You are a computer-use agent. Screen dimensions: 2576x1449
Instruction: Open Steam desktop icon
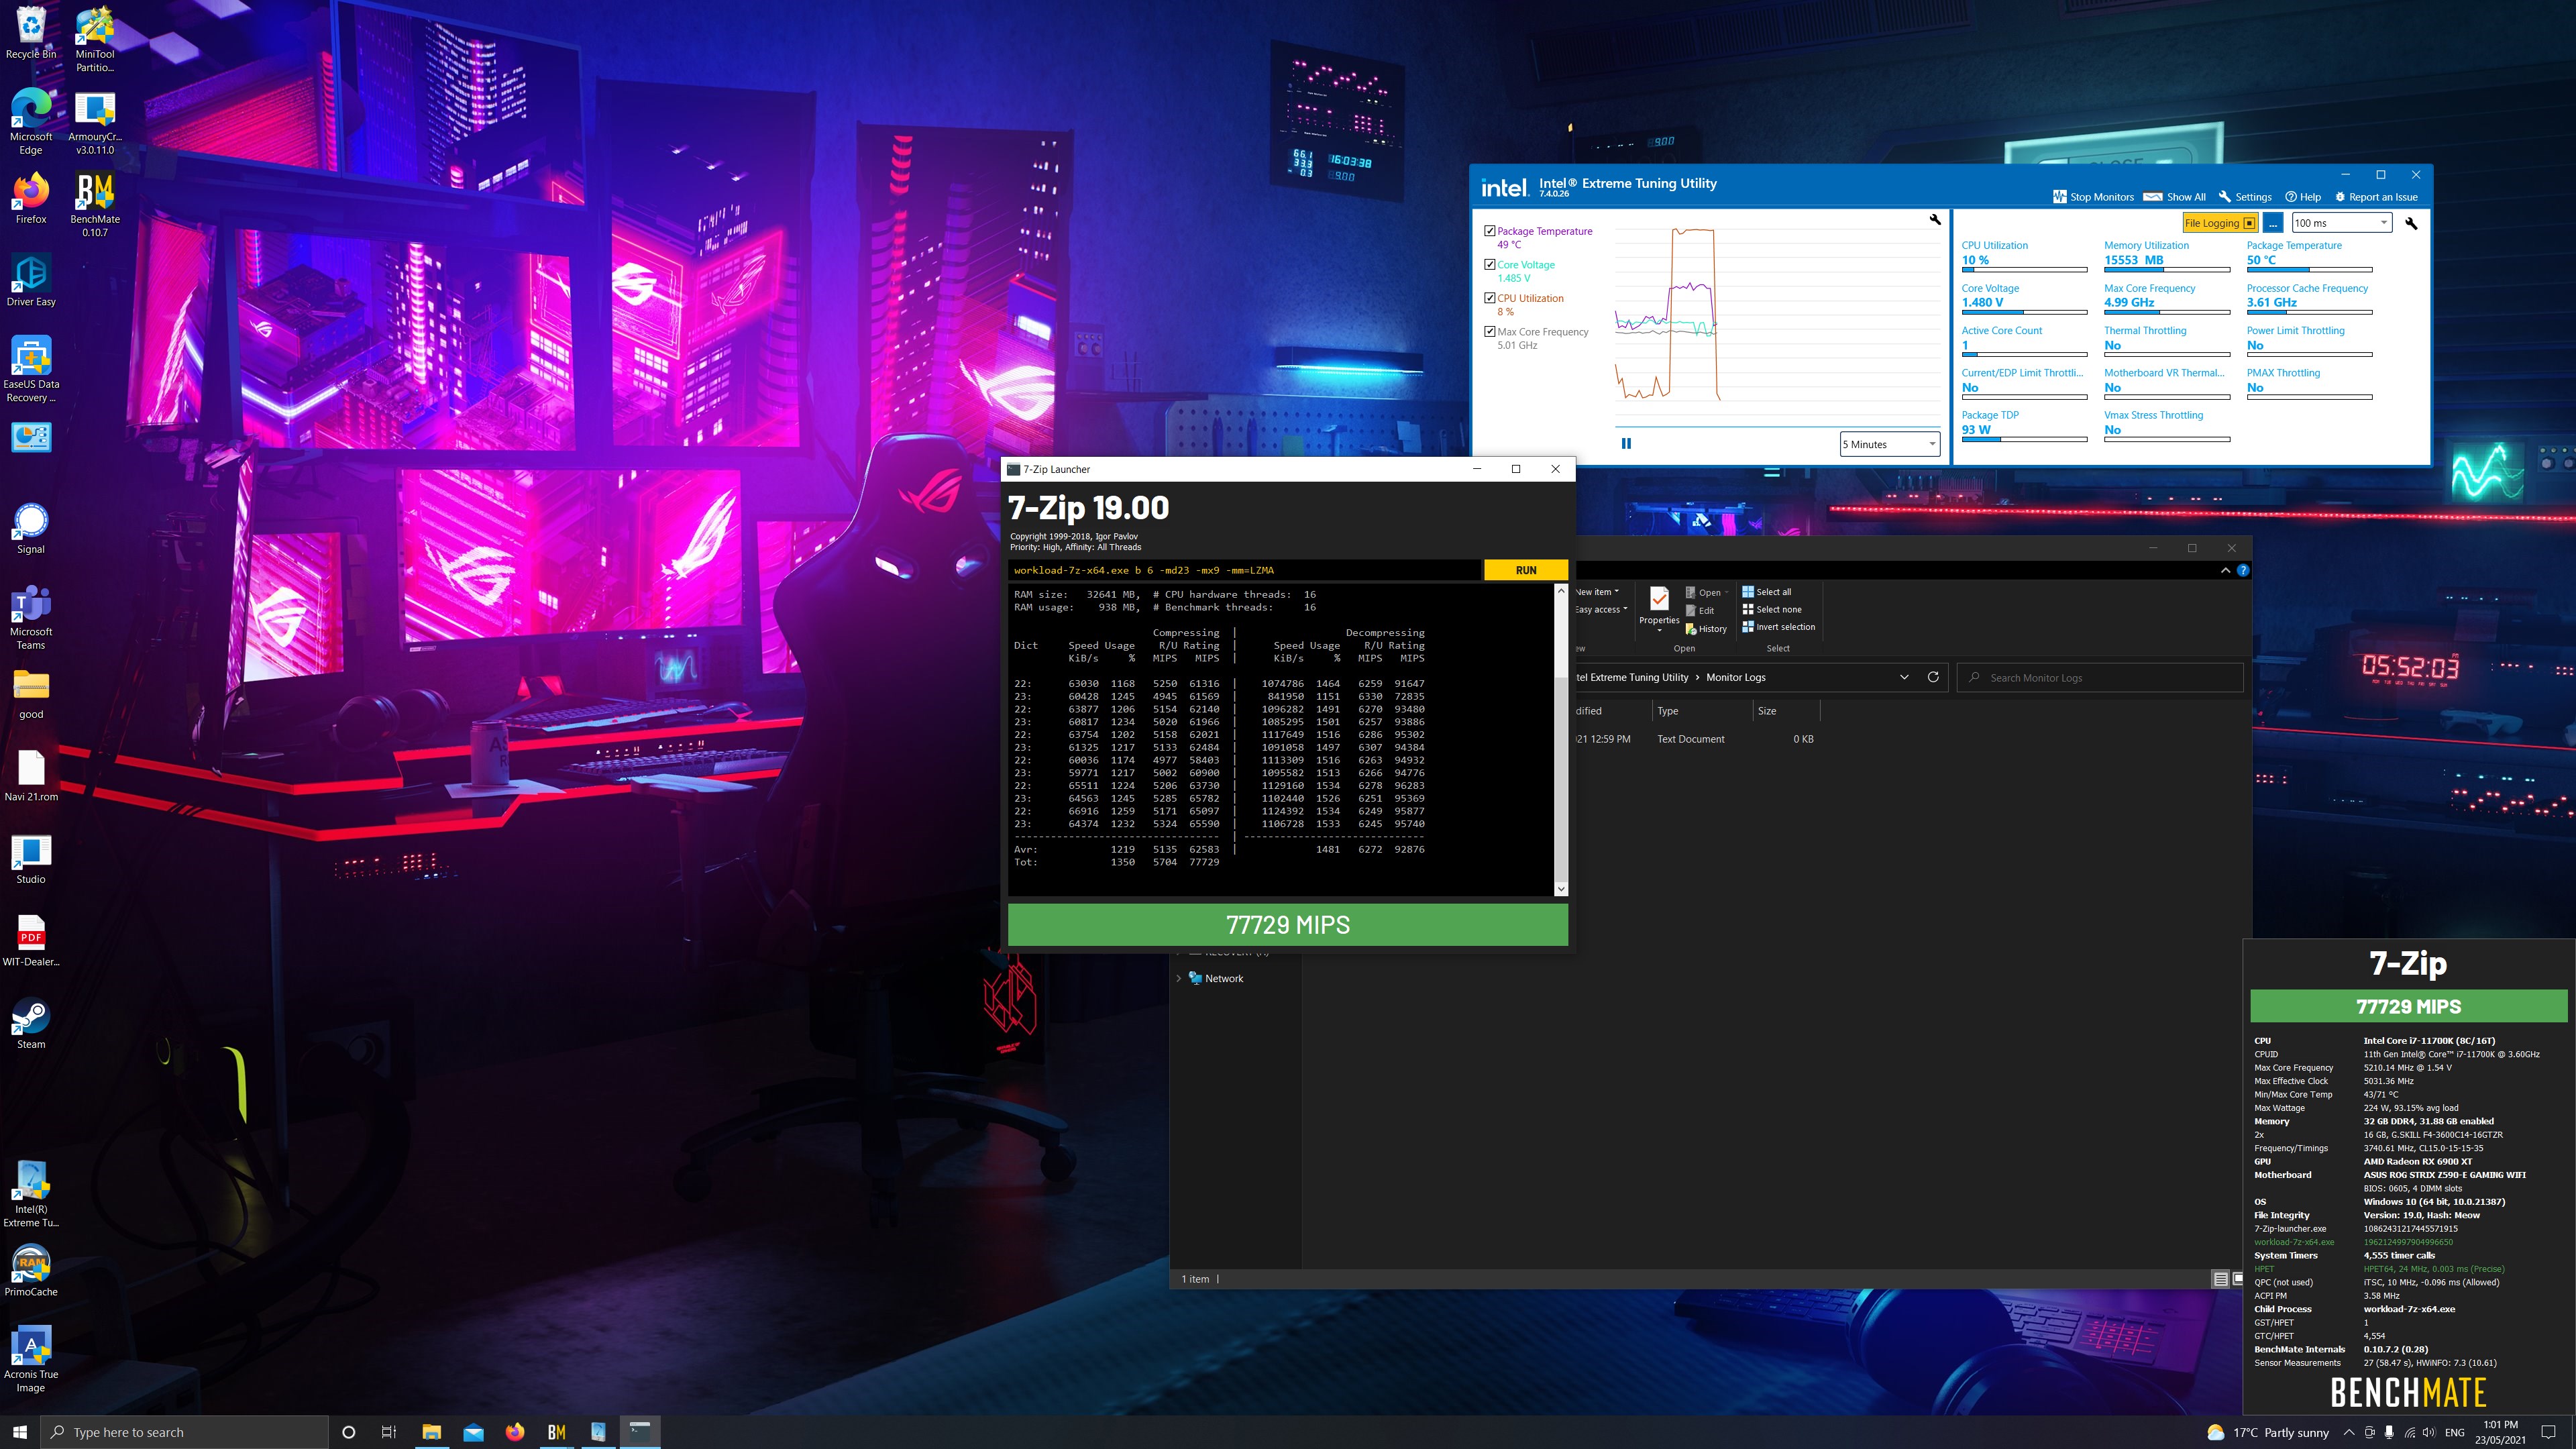point(31,1023)
